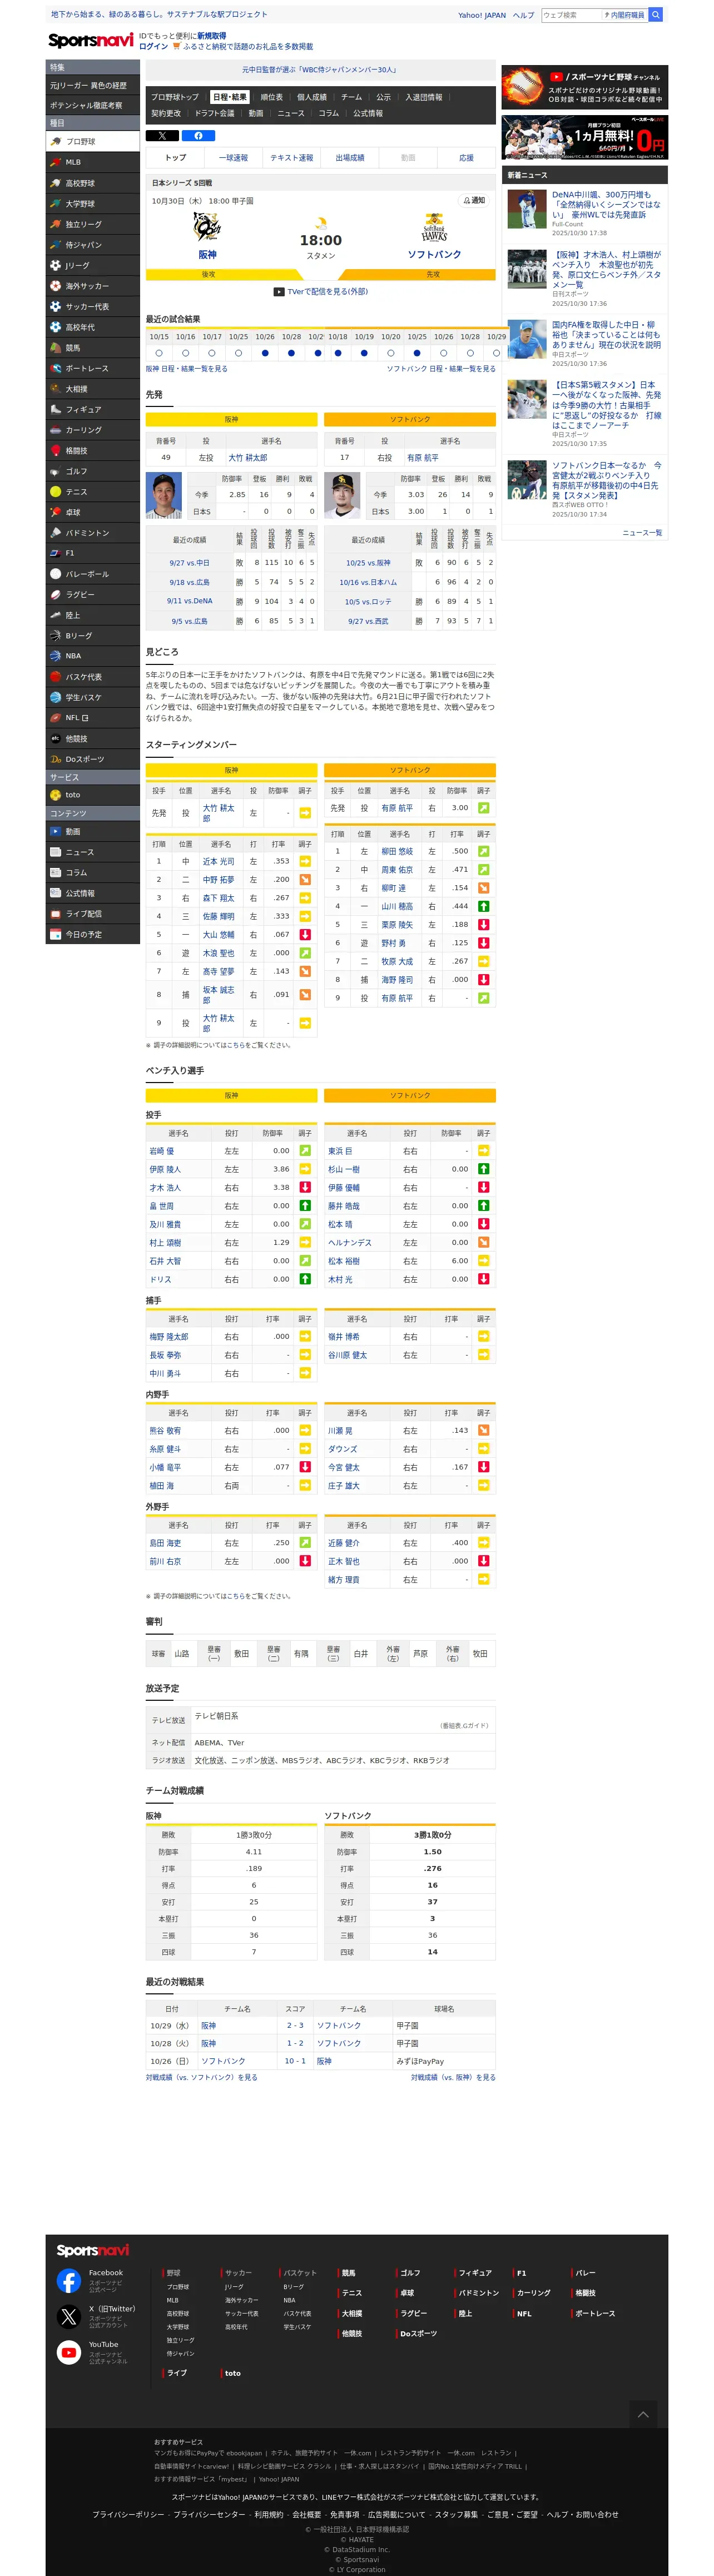Click the blue search magnifier button

(x=656, y=15)
